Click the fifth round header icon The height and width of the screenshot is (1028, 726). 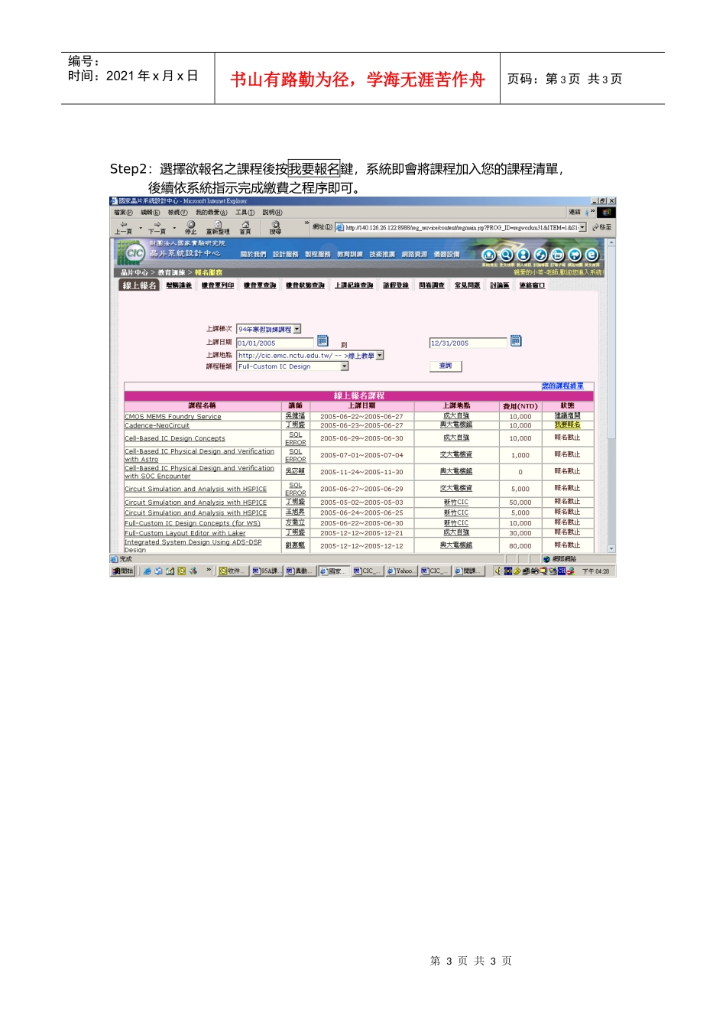[x=557, y=255]
